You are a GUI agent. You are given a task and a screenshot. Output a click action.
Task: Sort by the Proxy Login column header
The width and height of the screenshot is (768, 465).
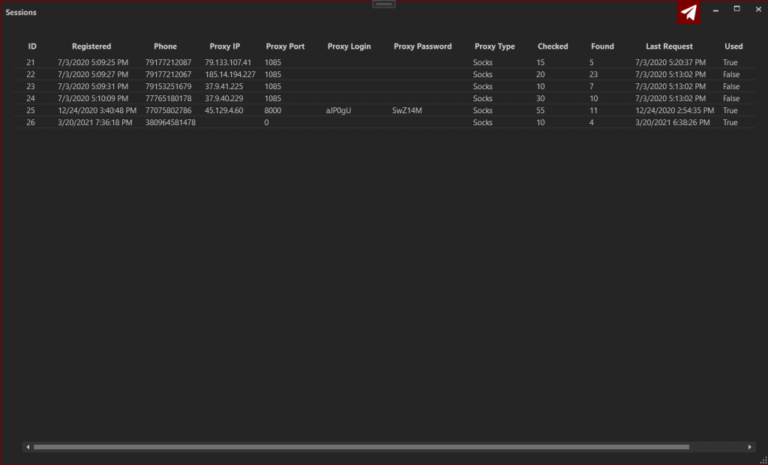pyautogui.click(x=349, y=46)
